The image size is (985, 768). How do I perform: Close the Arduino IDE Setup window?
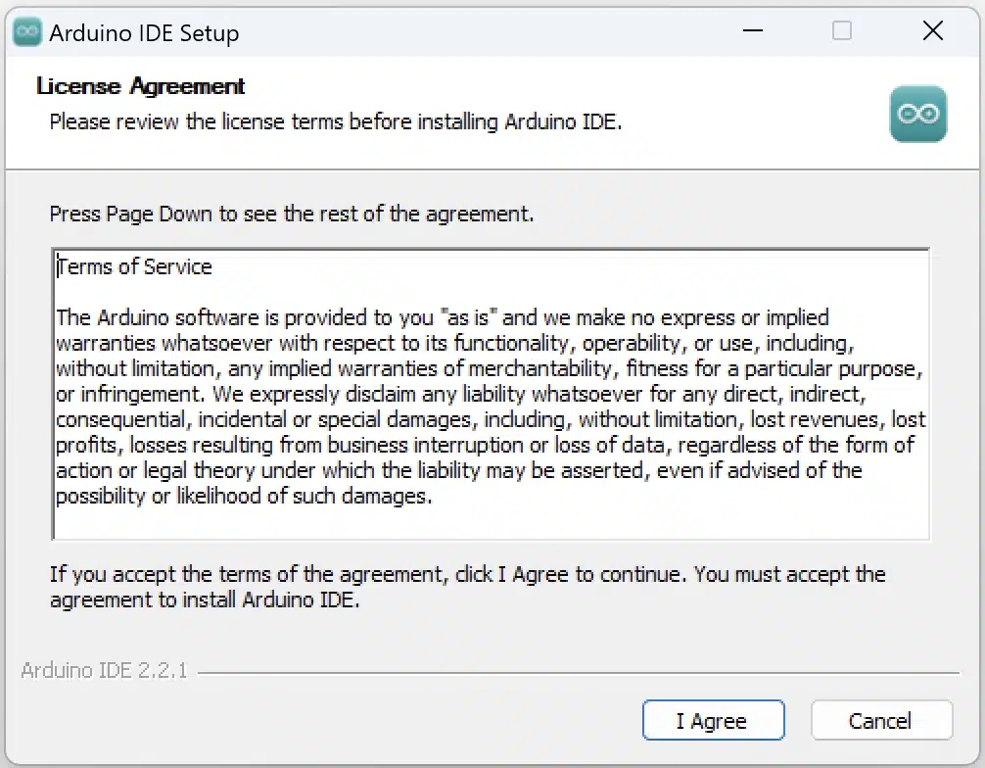(933, 31)
